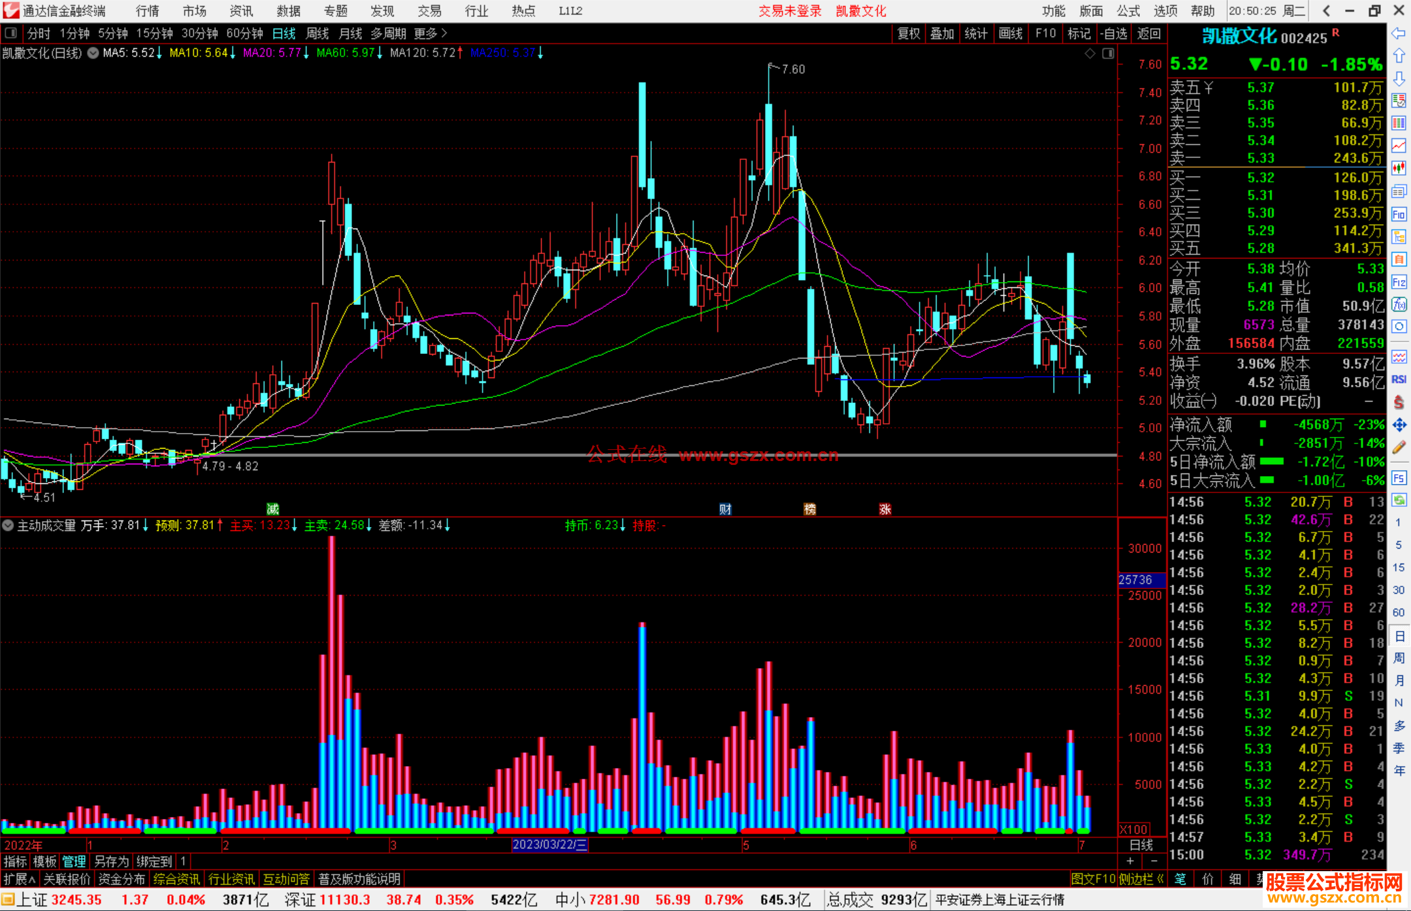Open the F10 company info sidebar icon
Image resolution: width=1411 pixels, height=911 pixels.
point(1399,214)
